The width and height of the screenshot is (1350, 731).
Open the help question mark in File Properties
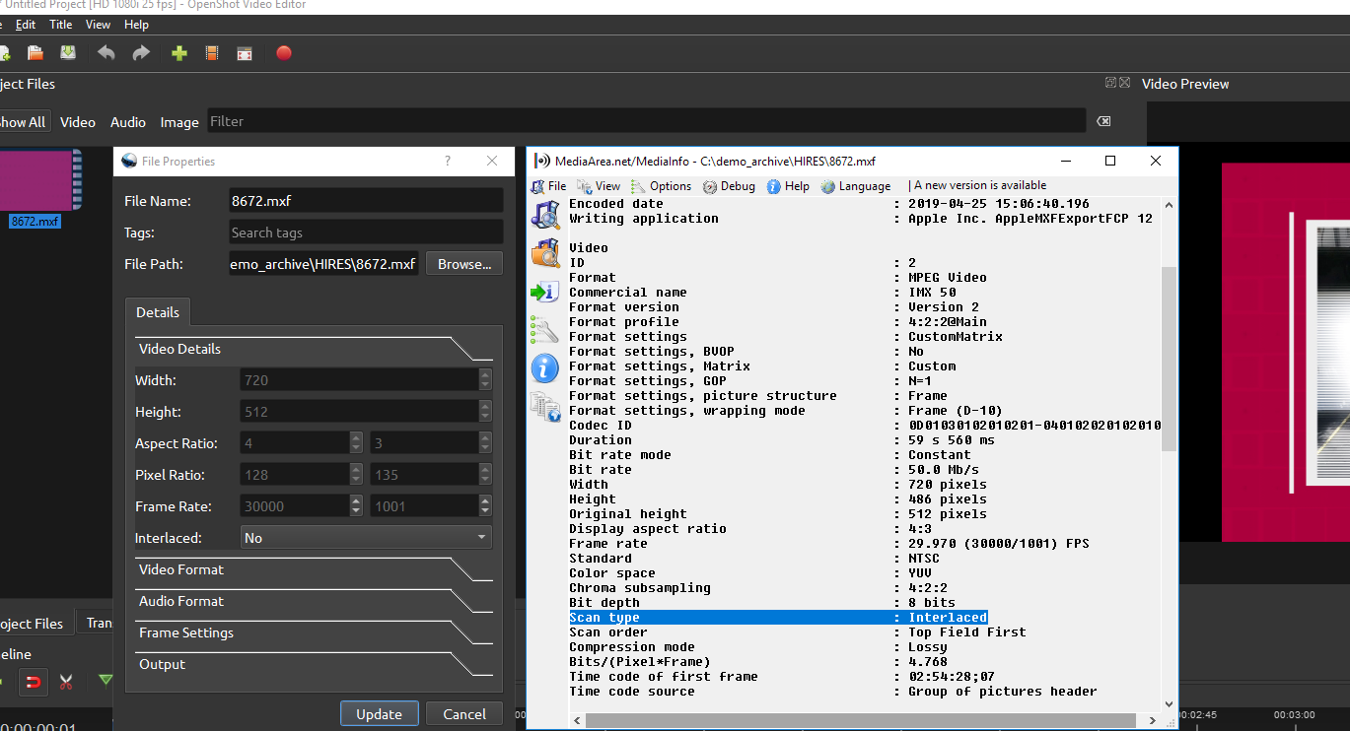click(x=448, y=161)
